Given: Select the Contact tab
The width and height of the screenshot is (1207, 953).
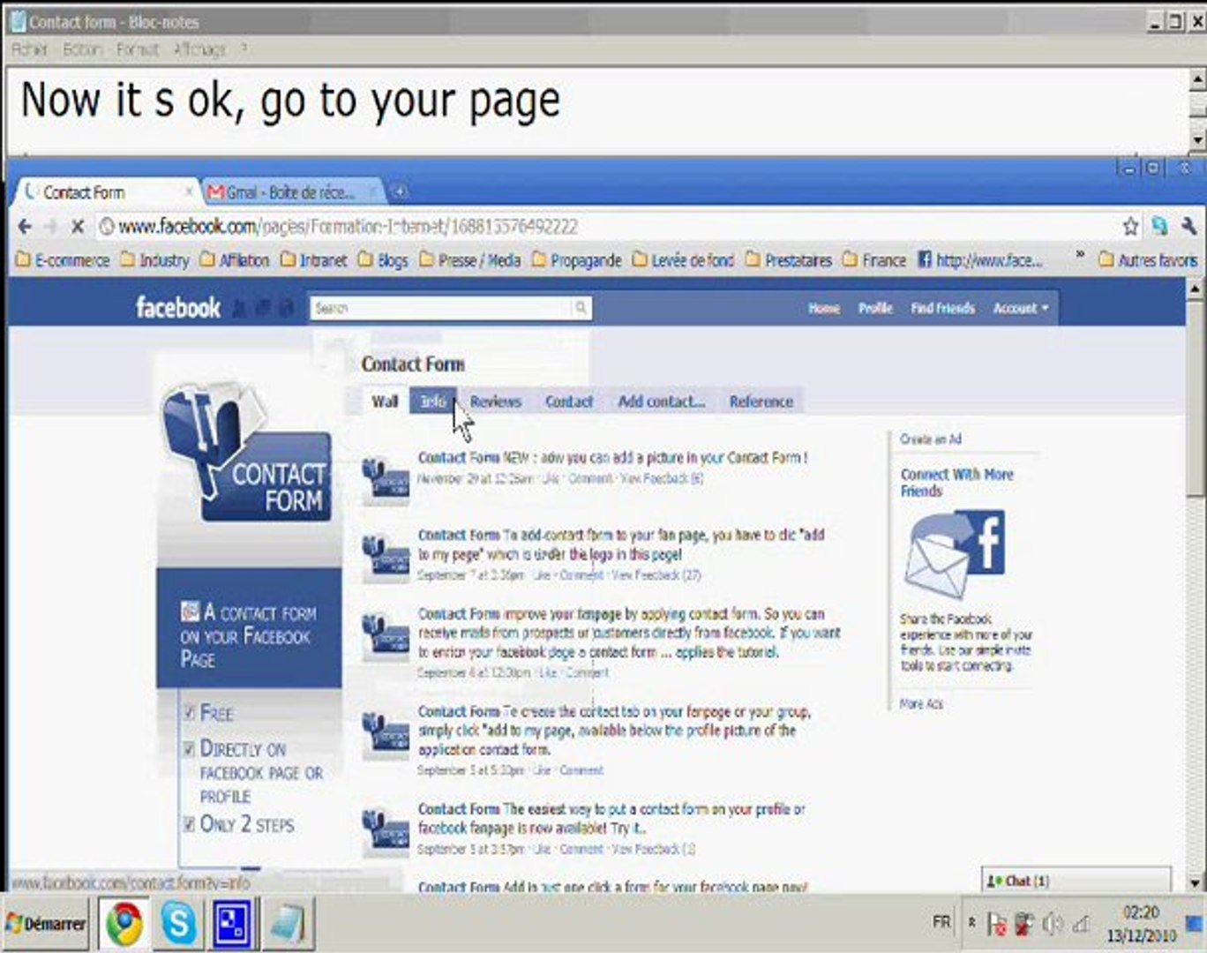Looking at the screenshot, I should click(568, 401).
